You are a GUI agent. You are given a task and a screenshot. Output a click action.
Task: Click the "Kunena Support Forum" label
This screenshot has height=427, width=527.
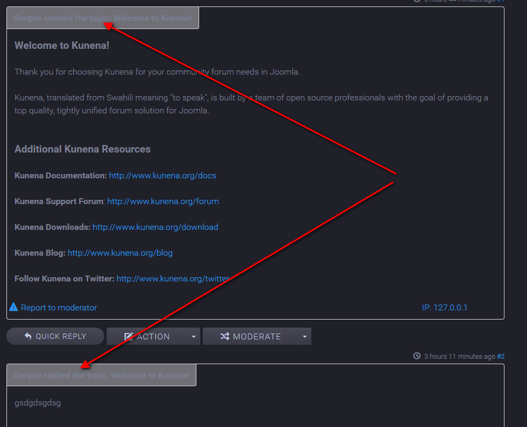coord(59,201)
